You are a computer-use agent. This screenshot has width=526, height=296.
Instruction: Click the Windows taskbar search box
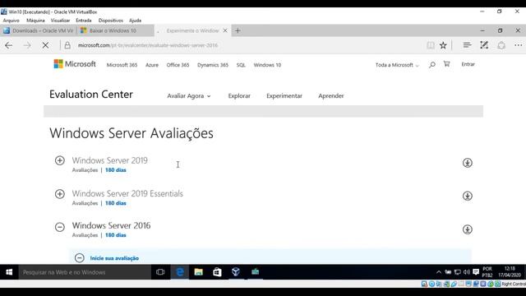[85, 272]
